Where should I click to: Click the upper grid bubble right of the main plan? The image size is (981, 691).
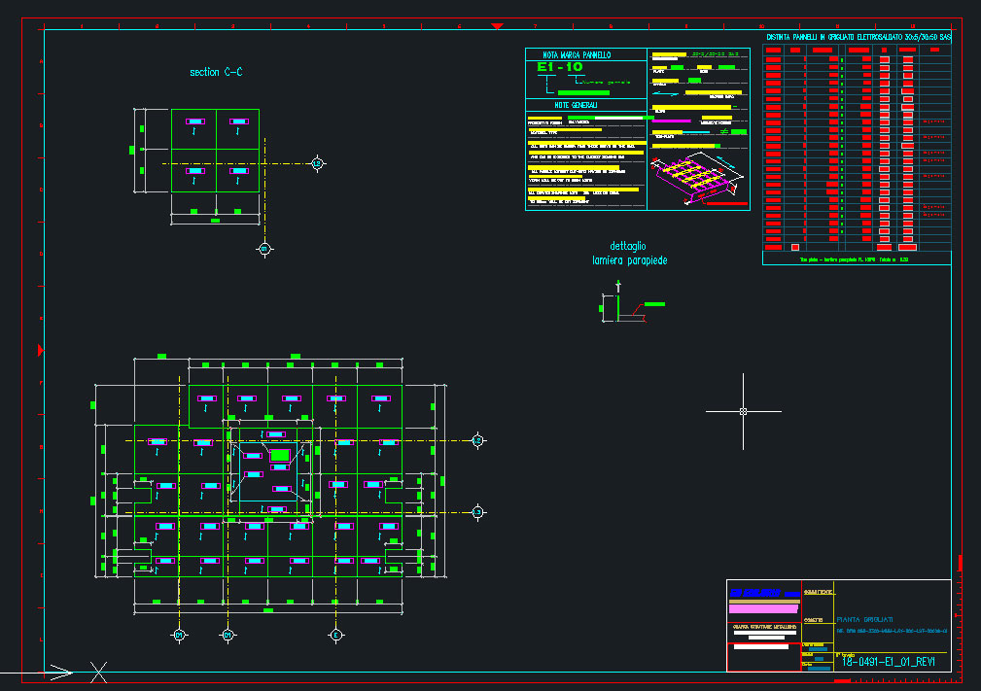[x=478, y=440]
